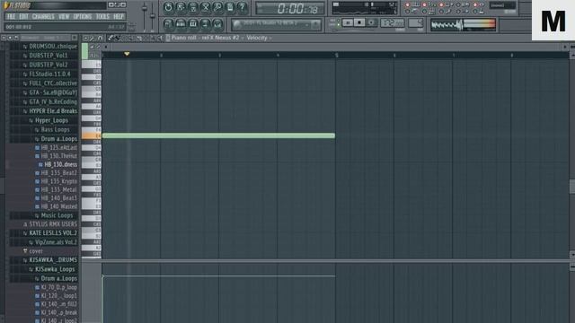Open the mixer view shortcut icon
Screen dimensions: 575x323
[217, 24]
